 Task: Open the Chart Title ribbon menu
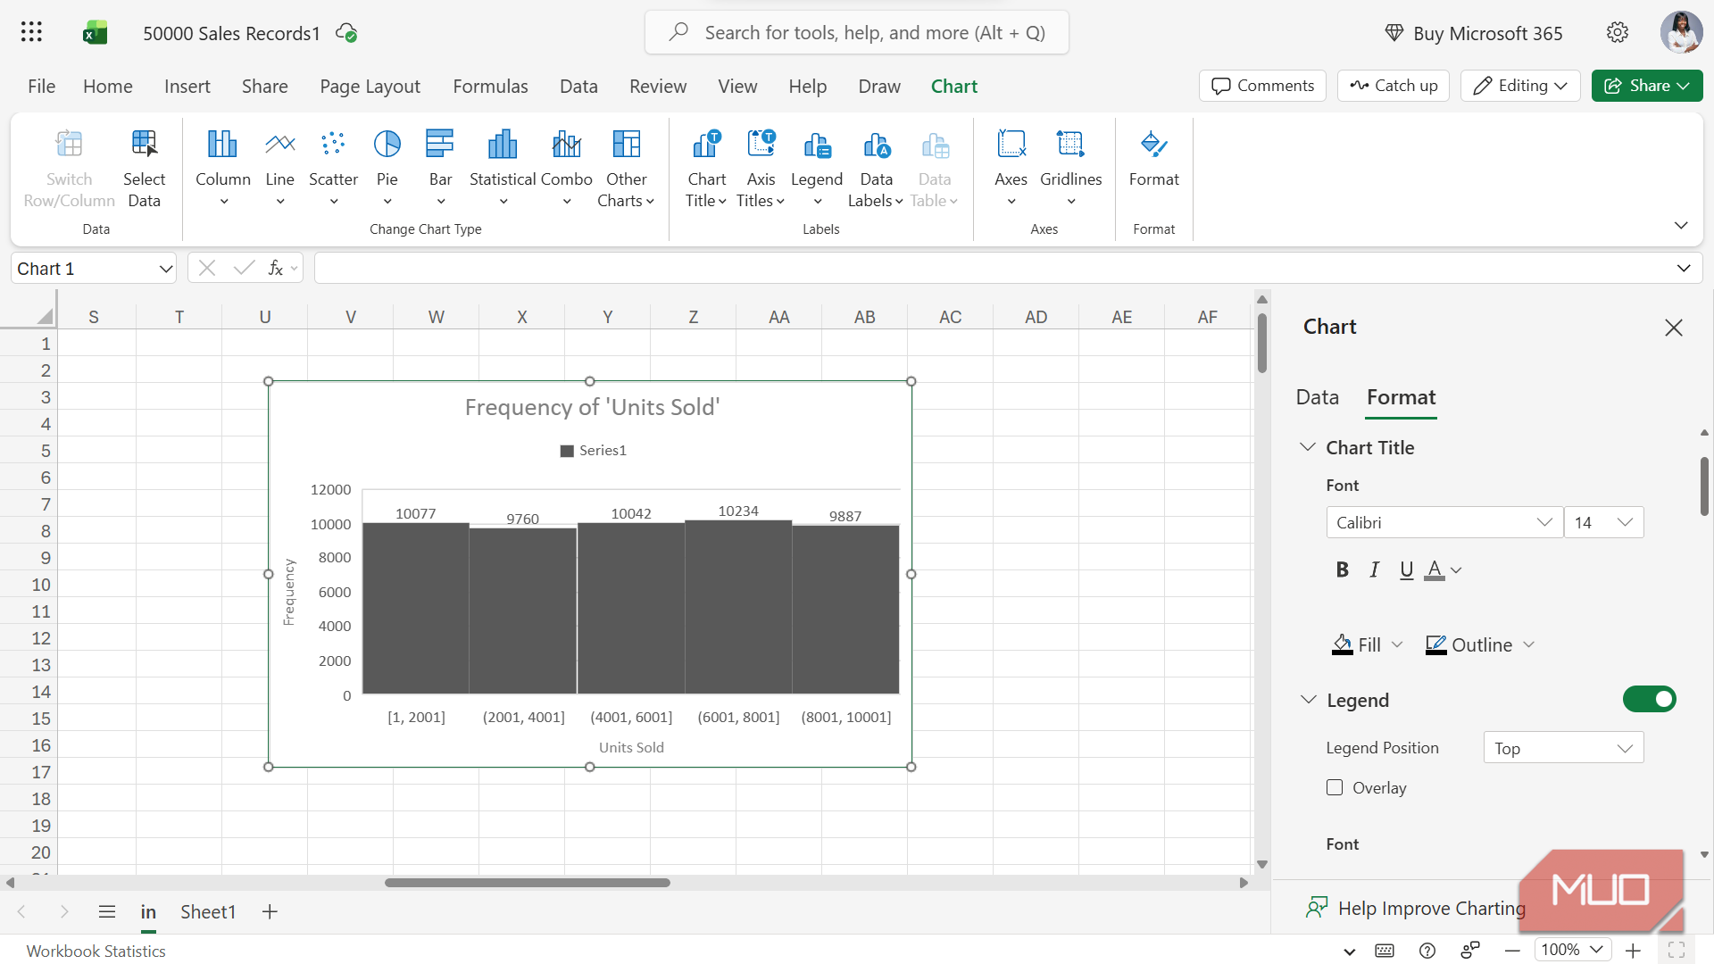(x=706, y=169)
